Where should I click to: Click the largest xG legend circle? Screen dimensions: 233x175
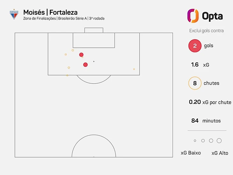(x=219, y=141)
